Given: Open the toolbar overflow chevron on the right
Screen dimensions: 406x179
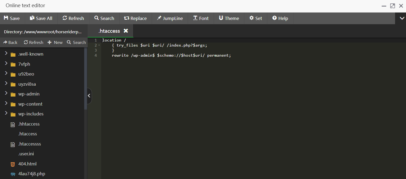Looking at the screenshot, I should click(x=402, y=18).
